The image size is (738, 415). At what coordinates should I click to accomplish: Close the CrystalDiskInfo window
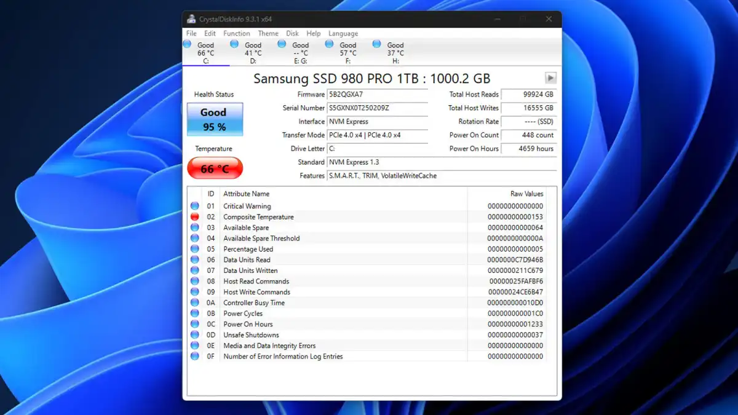[549, 19]
